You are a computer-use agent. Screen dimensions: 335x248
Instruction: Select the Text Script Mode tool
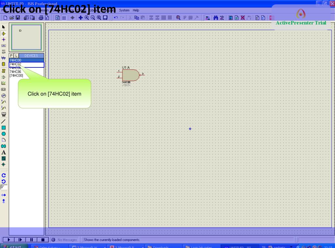pyautogui.click(x=3, y=51)
